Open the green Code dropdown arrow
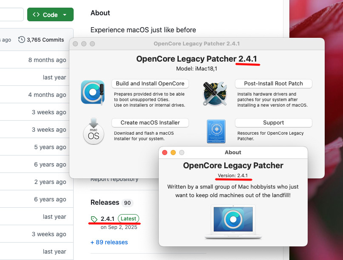The height and width of the screenshot is (260, 343). tap(65, 15)
